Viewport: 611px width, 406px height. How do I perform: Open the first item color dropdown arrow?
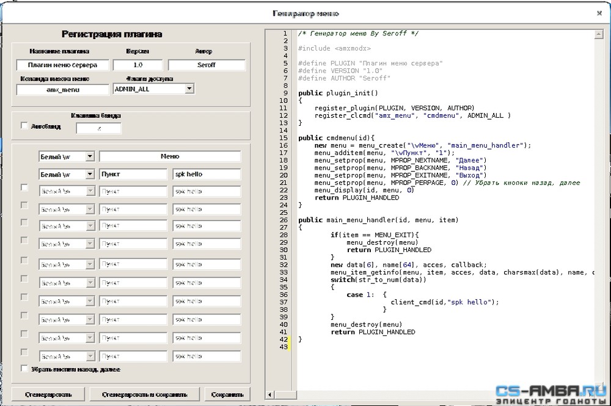(90, 174)
